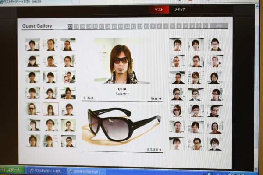263x175 pixels.
Task: Go to Next guest
Action: tap(156, 98)
